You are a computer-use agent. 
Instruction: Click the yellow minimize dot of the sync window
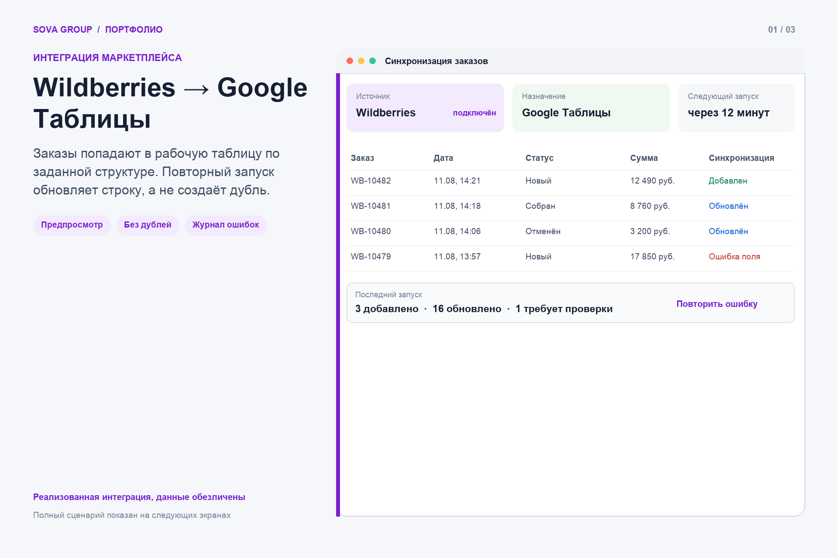(x=361, y=61)
